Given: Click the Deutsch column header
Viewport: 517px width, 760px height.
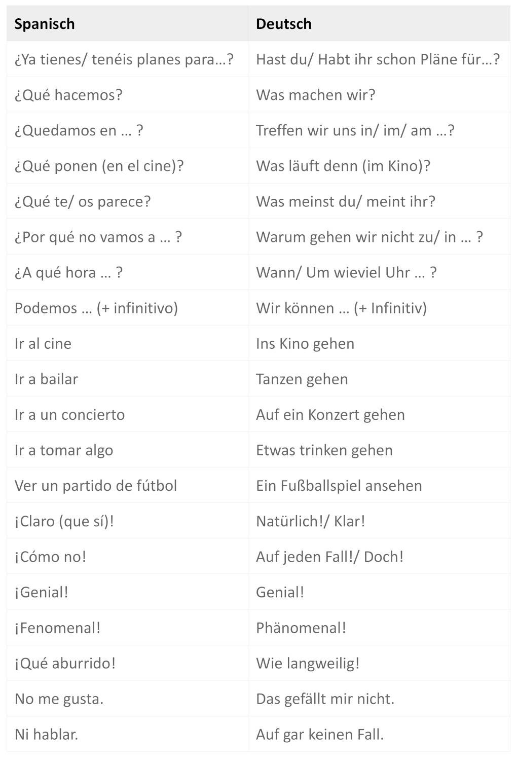Looking at the screenshot, I should (x=379, y=23).
